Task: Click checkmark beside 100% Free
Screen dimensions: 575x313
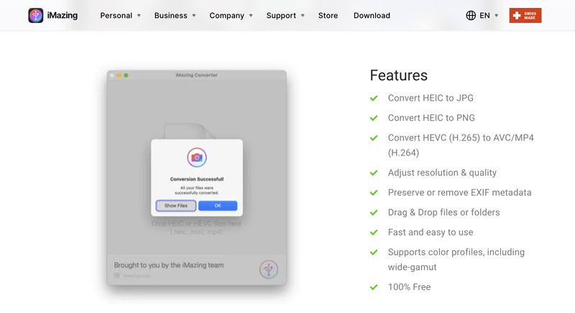Action: [x=374, y=287]
